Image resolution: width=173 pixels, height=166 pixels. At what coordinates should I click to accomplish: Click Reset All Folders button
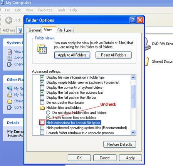(114, 55)
